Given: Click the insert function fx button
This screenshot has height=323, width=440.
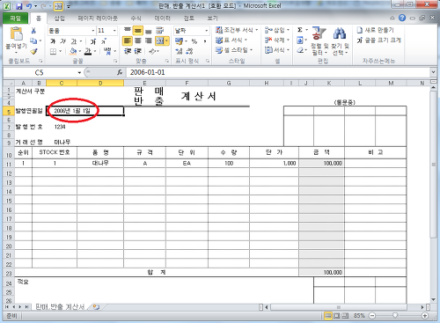Looking at the screenshot, I should 120,72.
